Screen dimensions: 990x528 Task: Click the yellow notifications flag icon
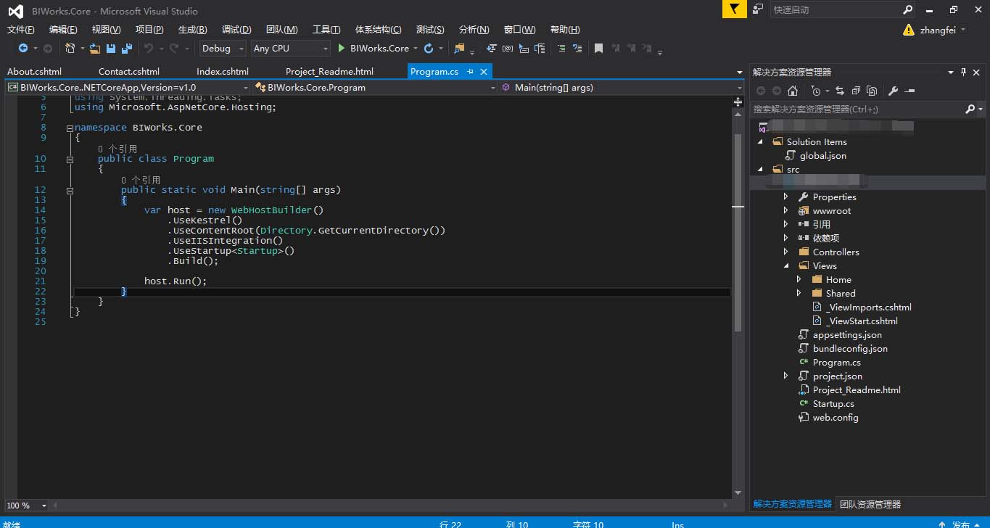click(734, 9)
